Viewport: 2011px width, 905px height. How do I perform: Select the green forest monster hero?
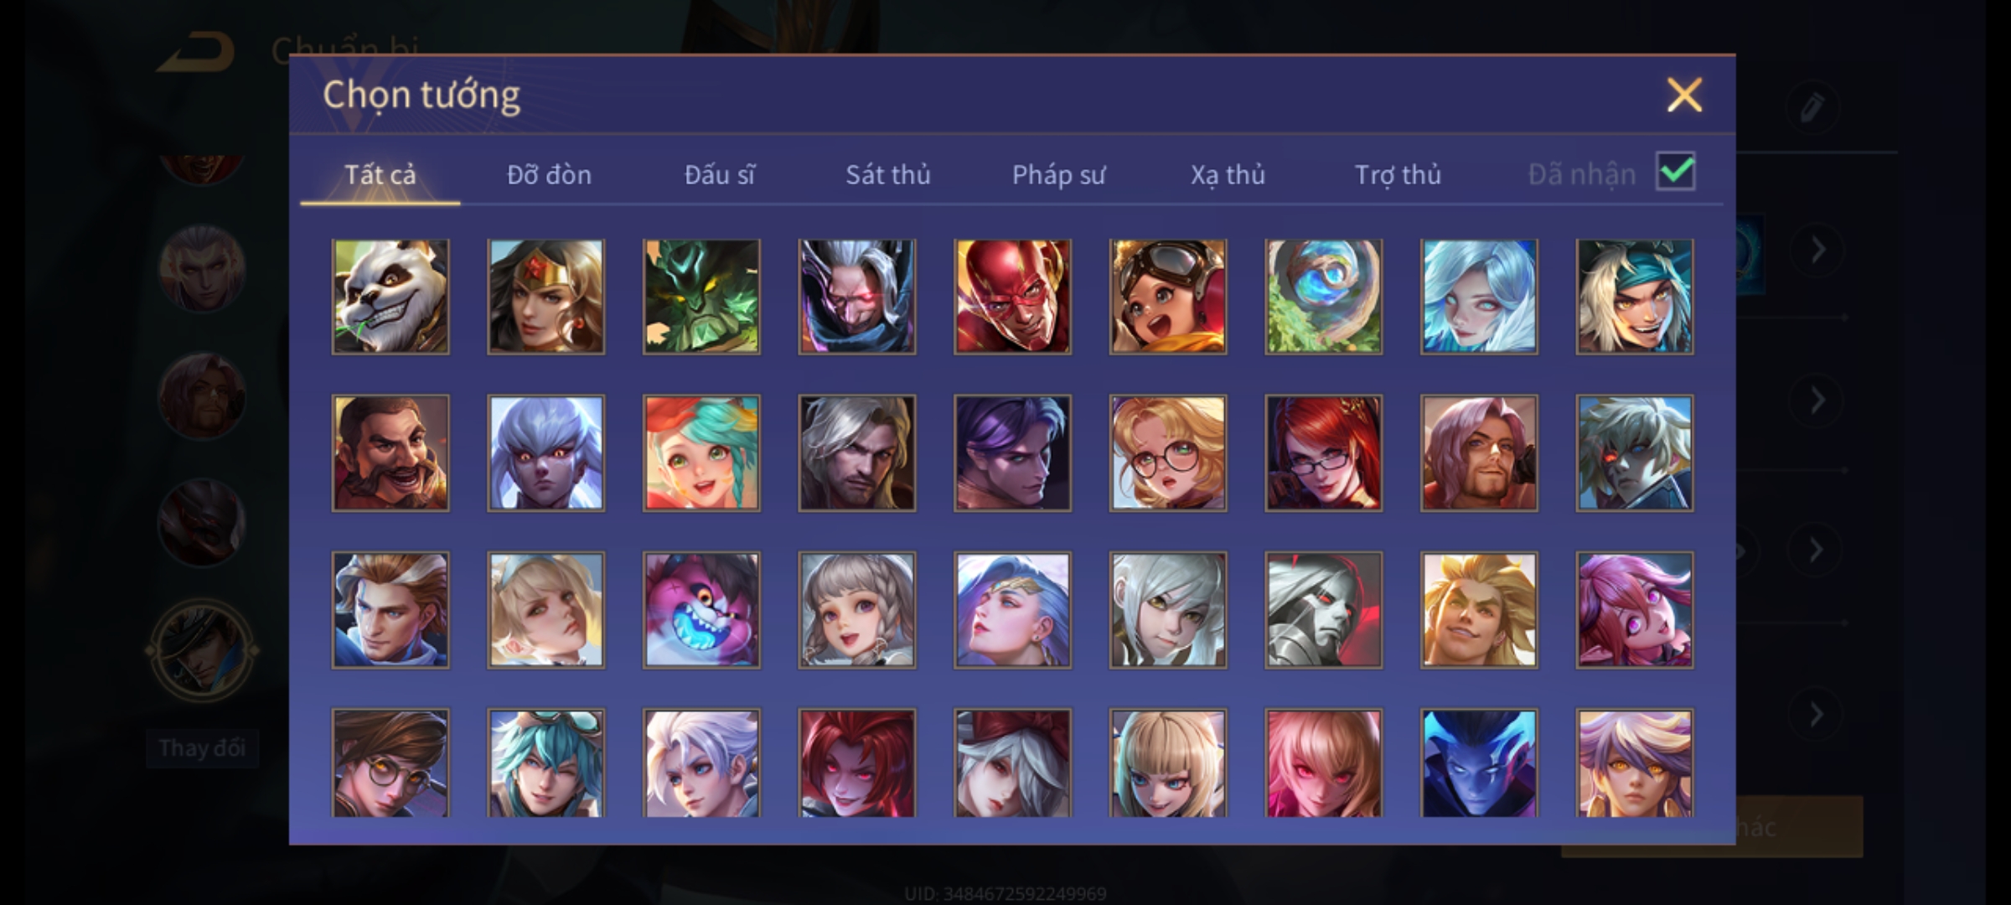(x=701, y=297)
